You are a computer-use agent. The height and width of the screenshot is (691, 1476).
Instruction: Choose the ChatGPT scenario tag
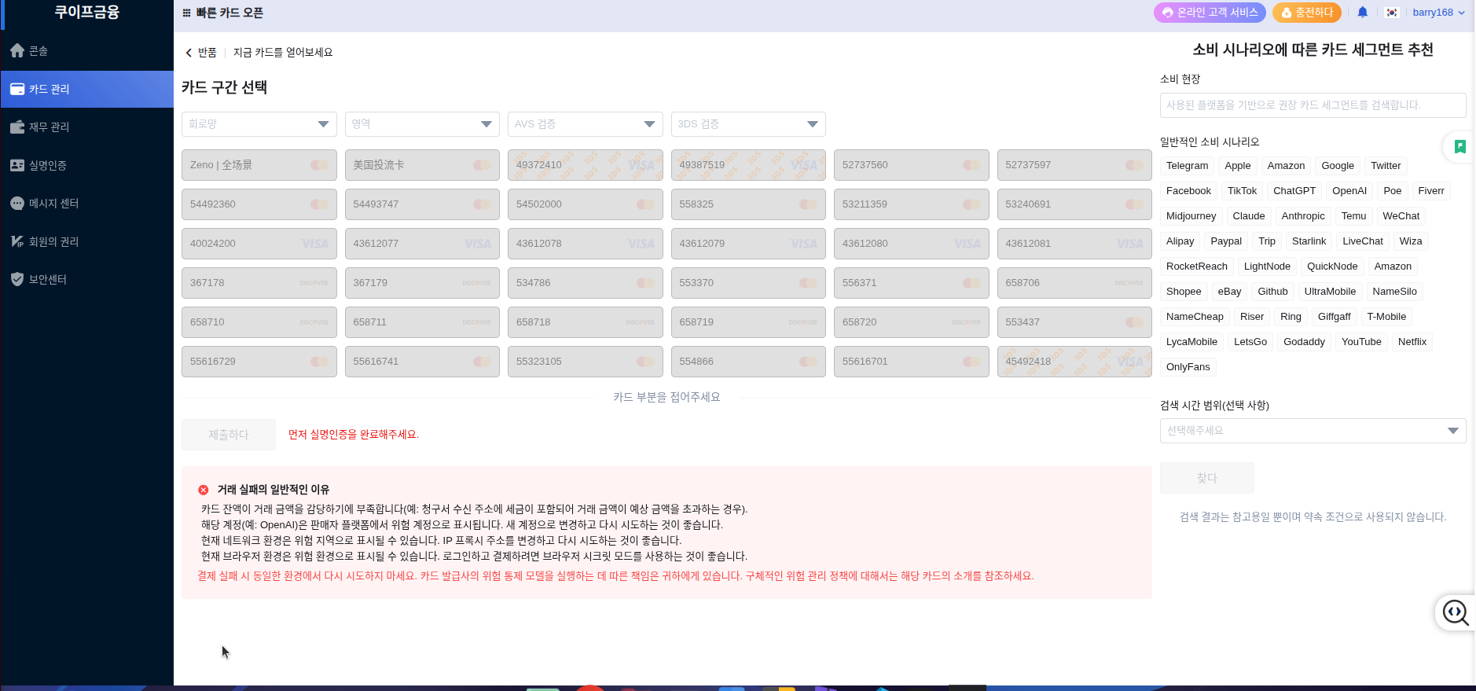[x=1294, y=191]
